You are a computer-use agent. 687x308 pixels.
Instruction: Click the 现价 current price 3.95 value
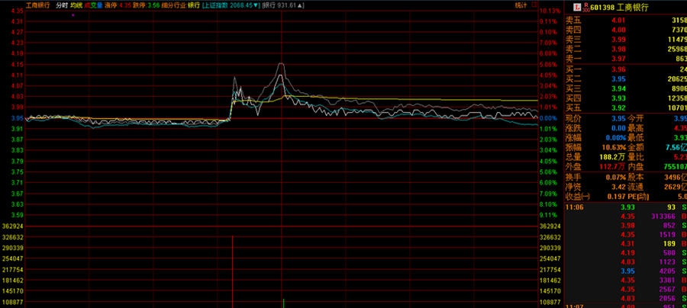pos(618,119)
